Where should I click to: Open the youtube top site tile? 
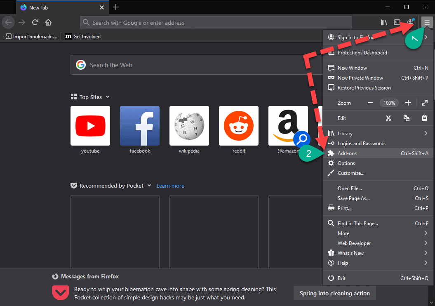[90, 126]
